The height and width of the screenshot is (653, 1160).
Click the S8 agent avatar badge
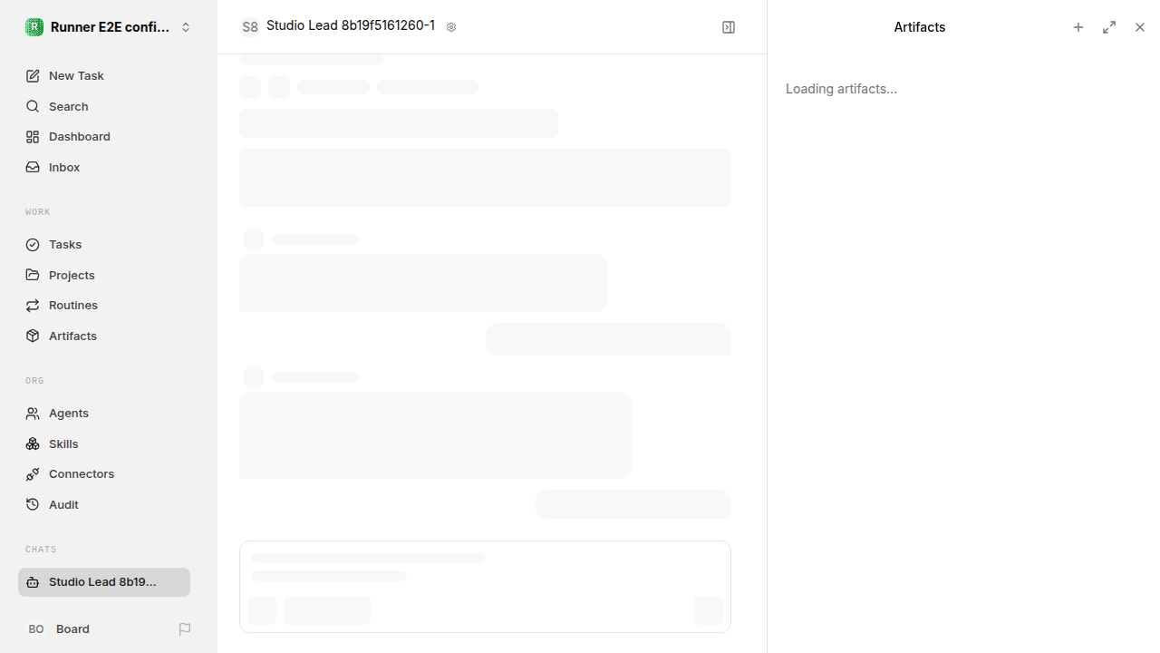click(x=250, y=27)
